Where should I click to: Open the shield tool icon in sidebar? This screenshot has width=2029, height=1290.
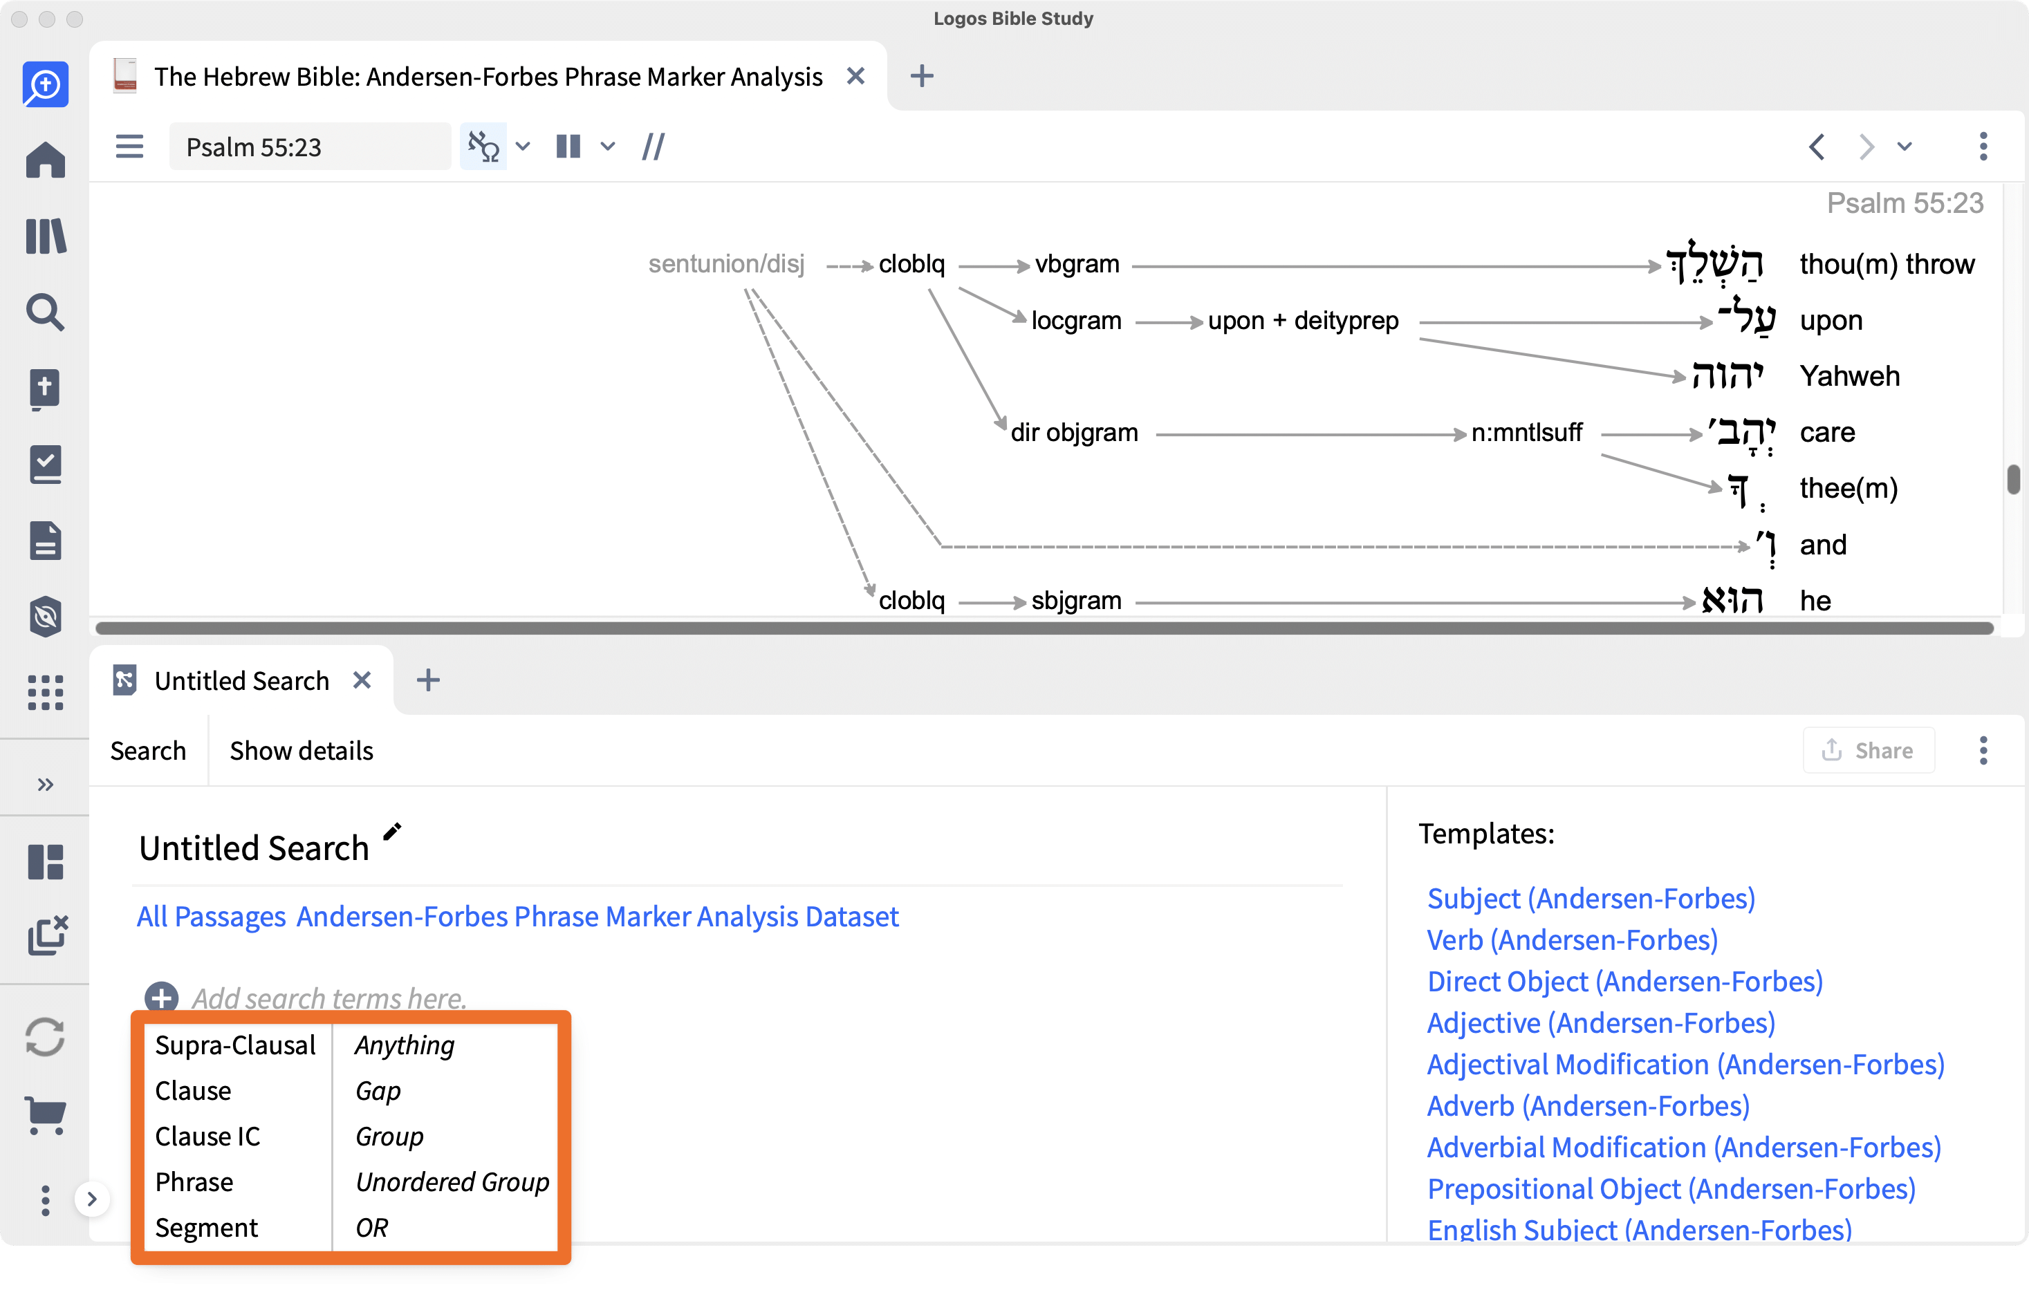46,616
